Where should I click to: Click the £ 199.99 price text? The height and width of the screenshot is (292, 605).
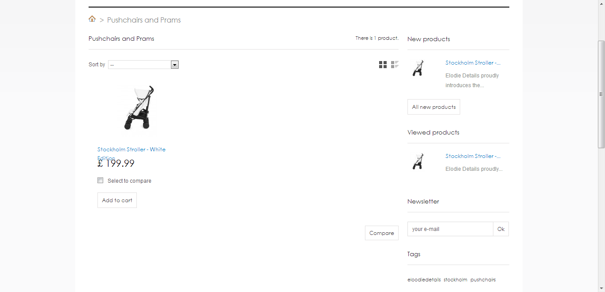[x=116, y=163]
